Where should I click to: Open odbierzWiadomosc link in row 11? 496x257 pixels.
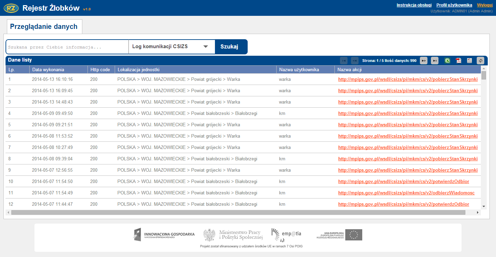(406, 193)
